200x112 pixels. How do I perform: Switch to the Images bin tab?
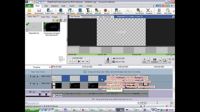tap(55, 17)
